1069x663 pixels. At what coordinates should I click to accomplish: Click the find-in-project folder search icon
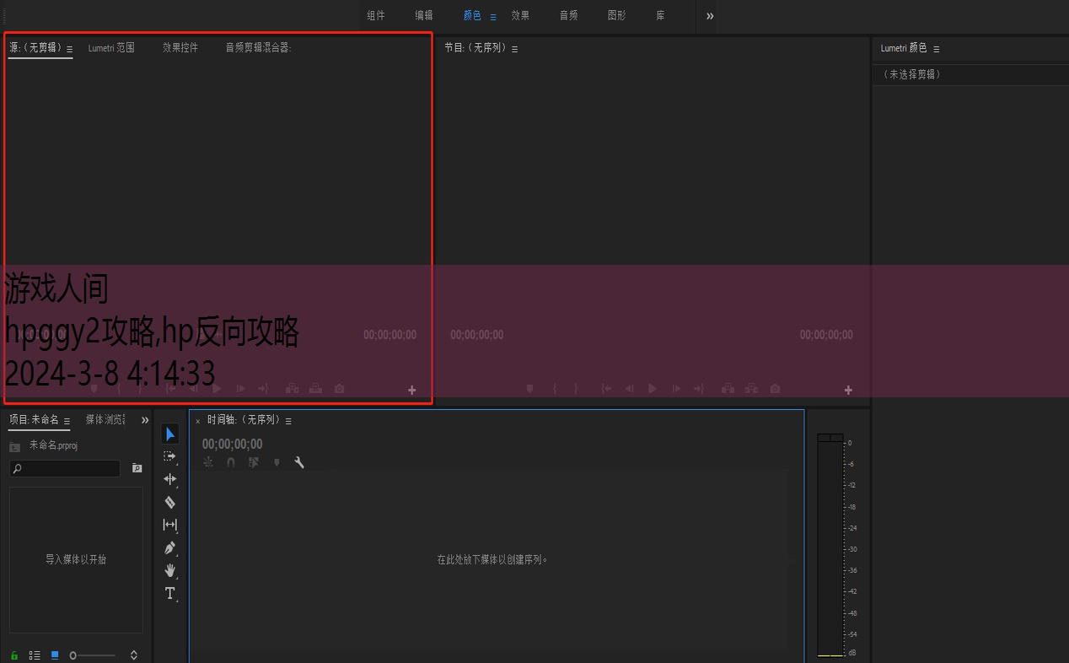click(x=137, y=468)
